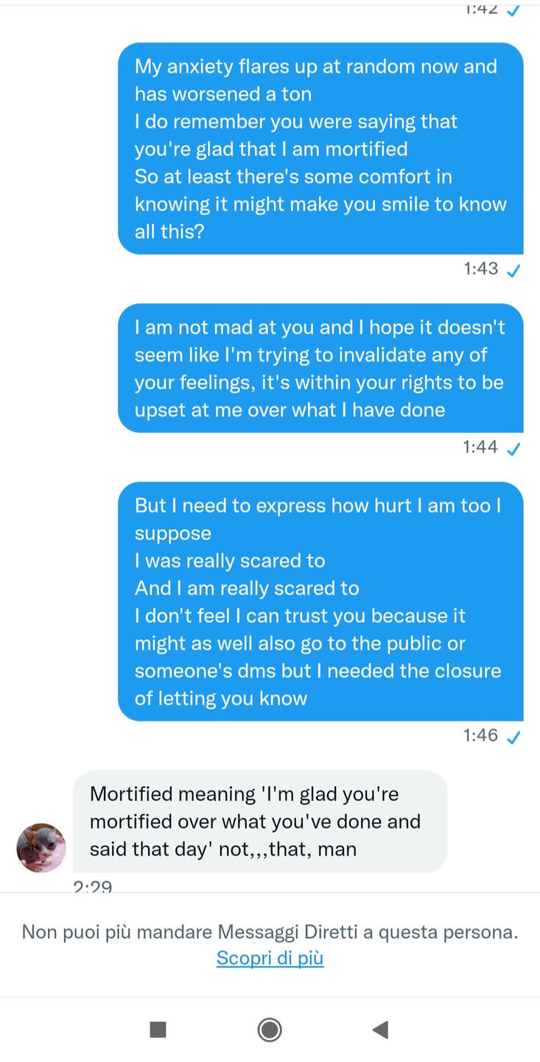Viewport: 540px width, 1062px height.
Task: Tap the Android home circle button
Action: tap(270, 1030)
